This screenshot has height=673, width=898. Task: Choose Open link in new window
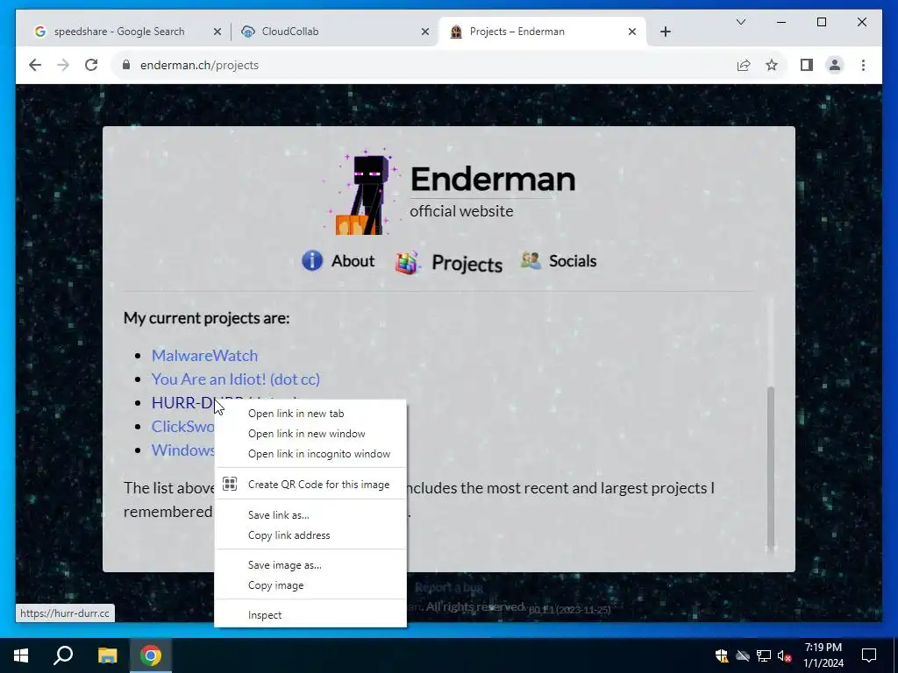tap(310, 434)
